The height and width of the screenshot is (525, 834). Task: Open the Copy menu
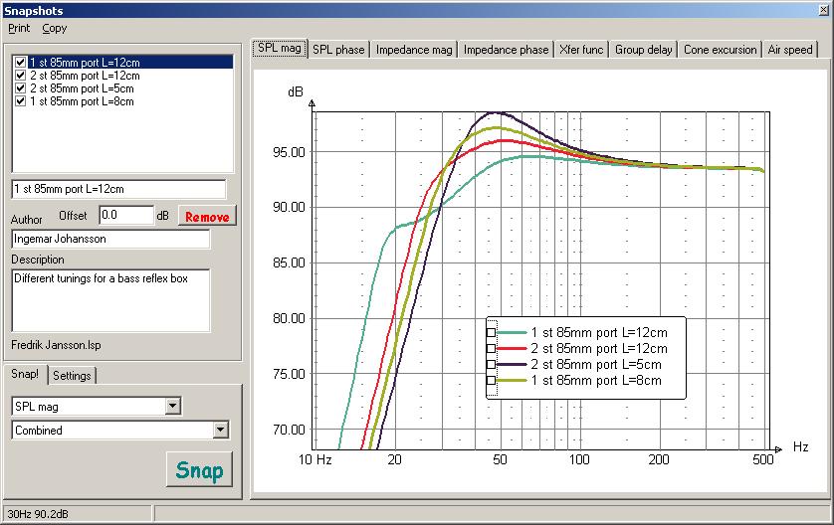55,28
